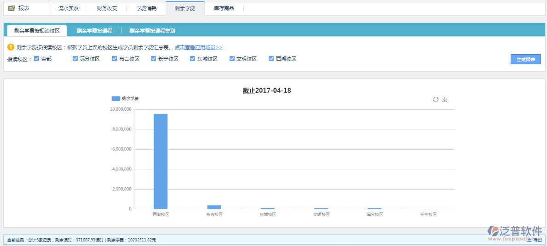The height and width of the screenshot is (246, 547).
Task: Toggle the 长宁校区 checkbox
Action: click(154, 59)
